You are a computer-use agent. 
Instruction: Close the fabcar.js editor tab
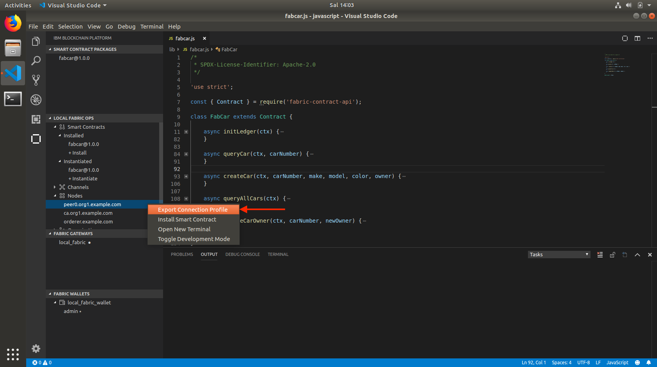point(205,38)
